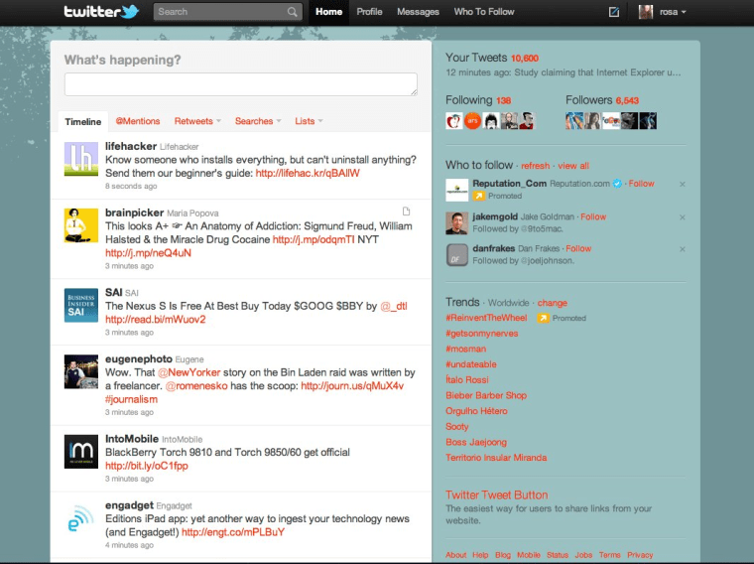Open the Lists dropdown tab

point(308,121)
